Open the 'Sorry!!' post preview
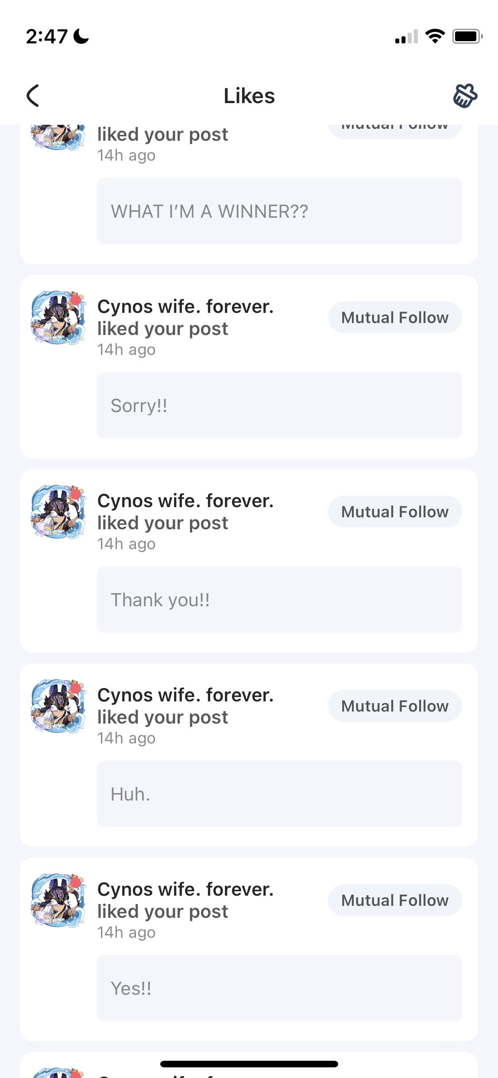498x1078 pixels. 279,405
